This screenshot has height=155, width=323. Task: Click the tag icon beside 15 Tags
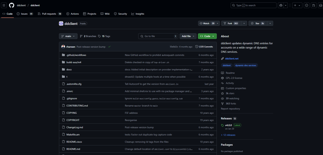(100, 36)
